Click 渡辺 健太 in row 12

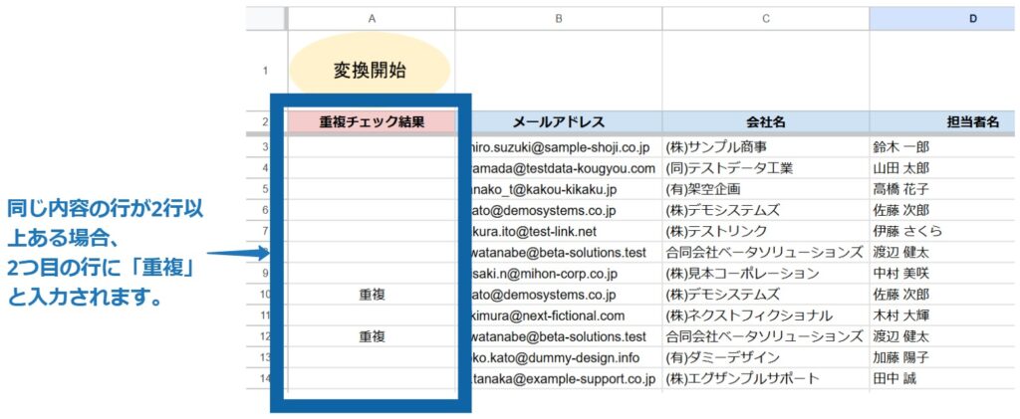pos(900,336)
